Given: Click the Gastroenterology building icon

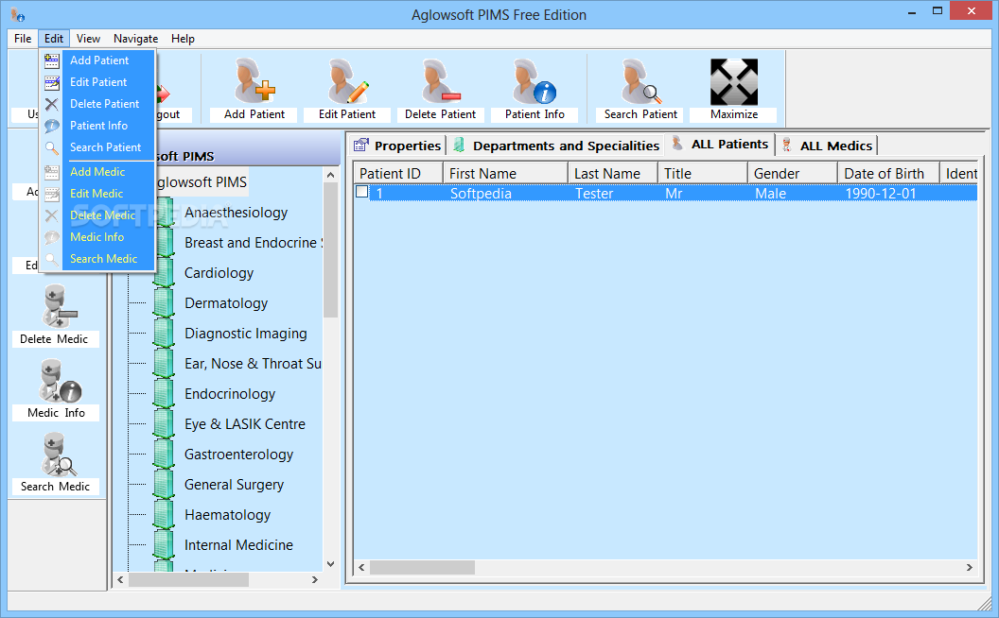Looking at the screenshot, I should (164, 455).
